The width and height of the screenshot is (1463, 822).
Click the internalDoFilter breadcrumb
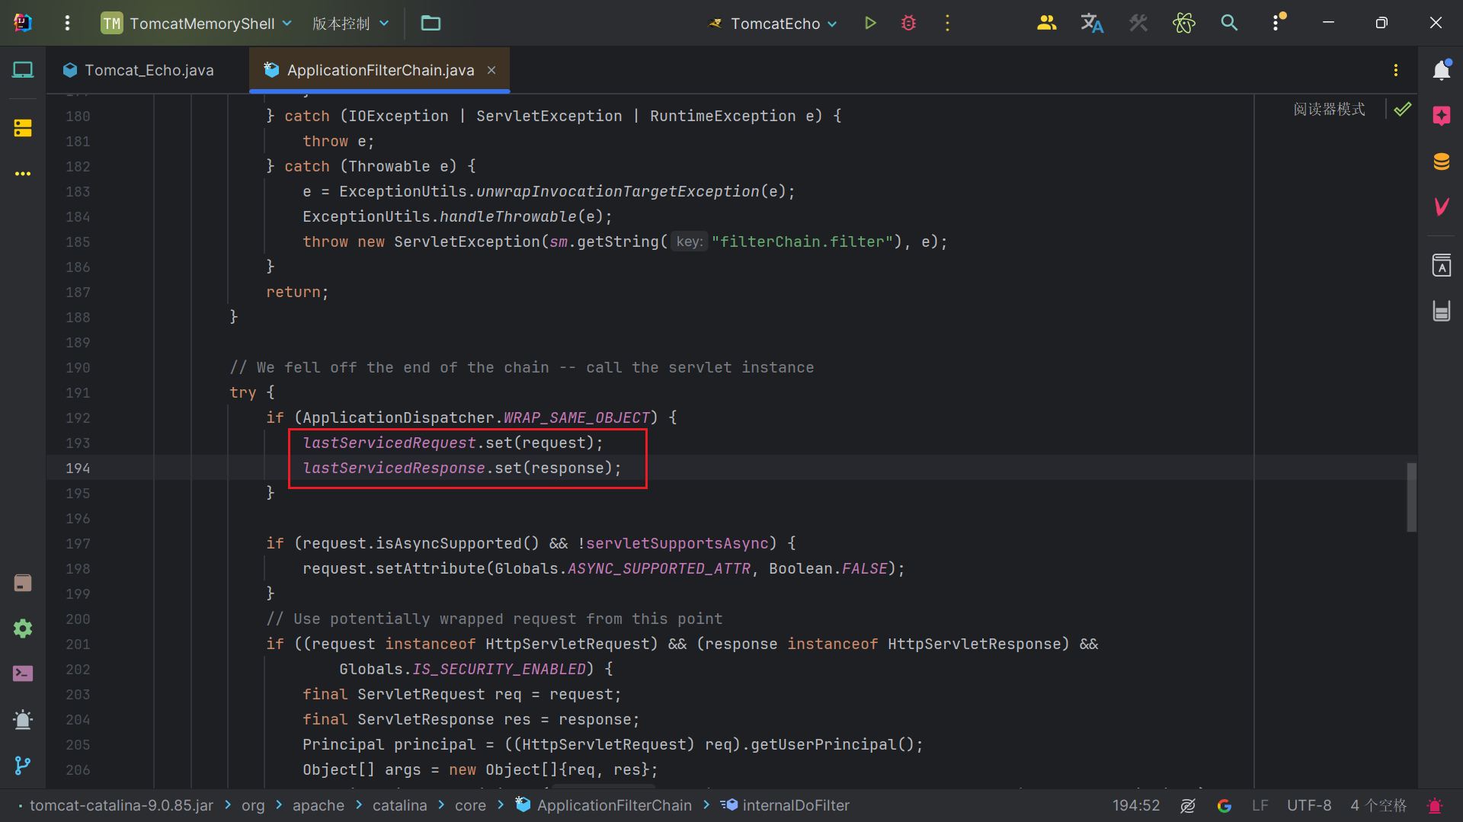click(x=785, y=805)
